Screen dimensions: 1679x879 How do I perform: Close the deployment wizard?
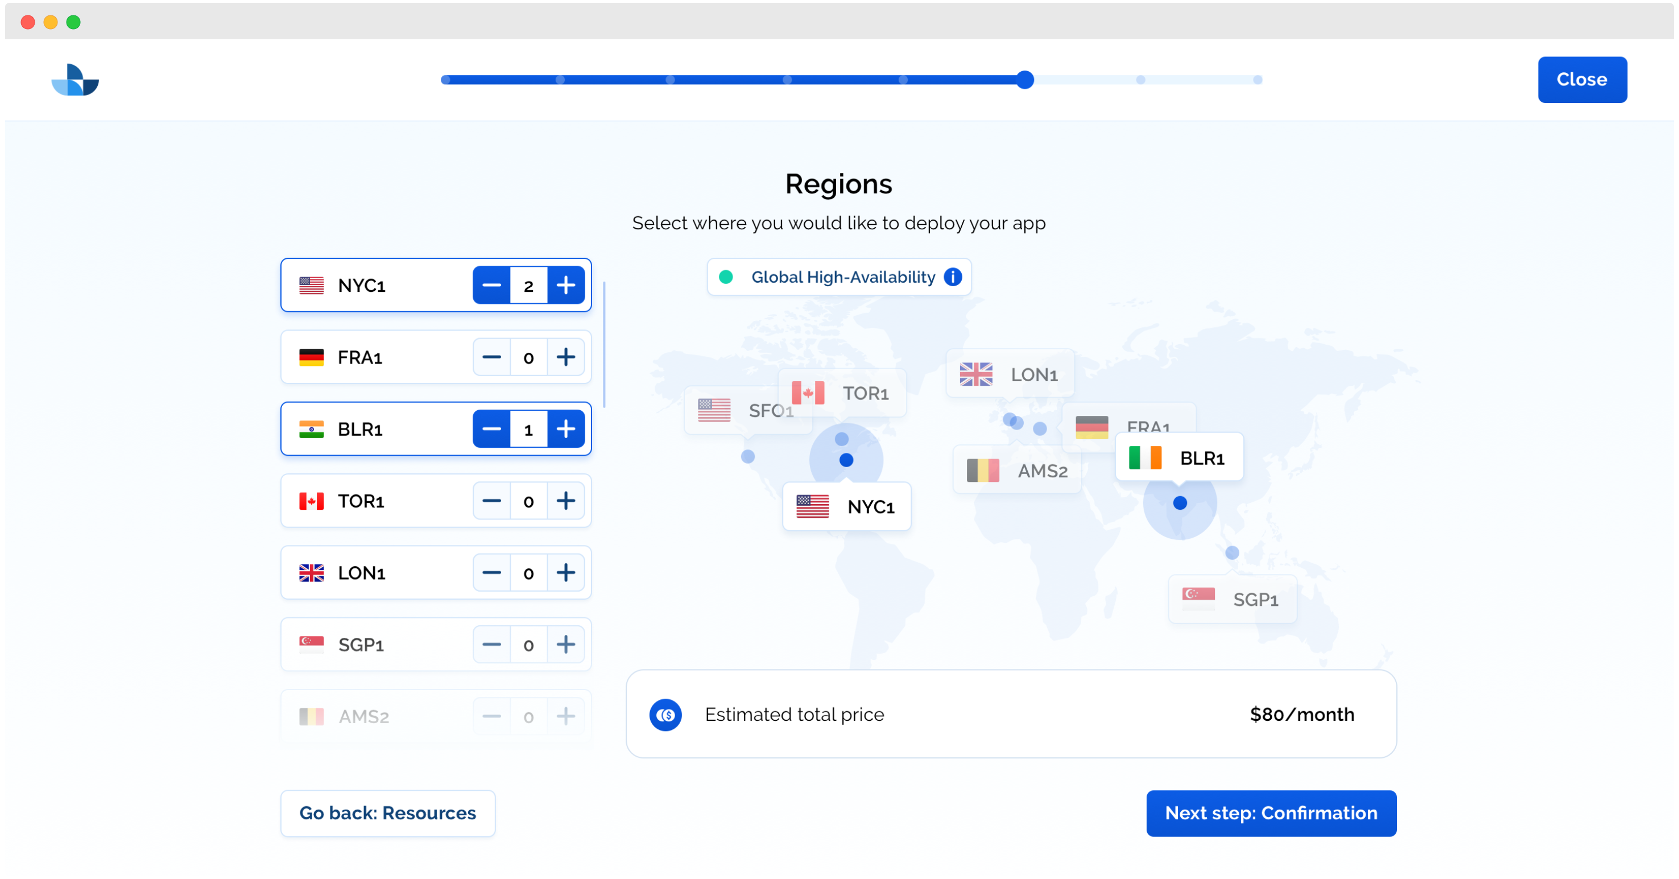click(x=1581, y=80)
